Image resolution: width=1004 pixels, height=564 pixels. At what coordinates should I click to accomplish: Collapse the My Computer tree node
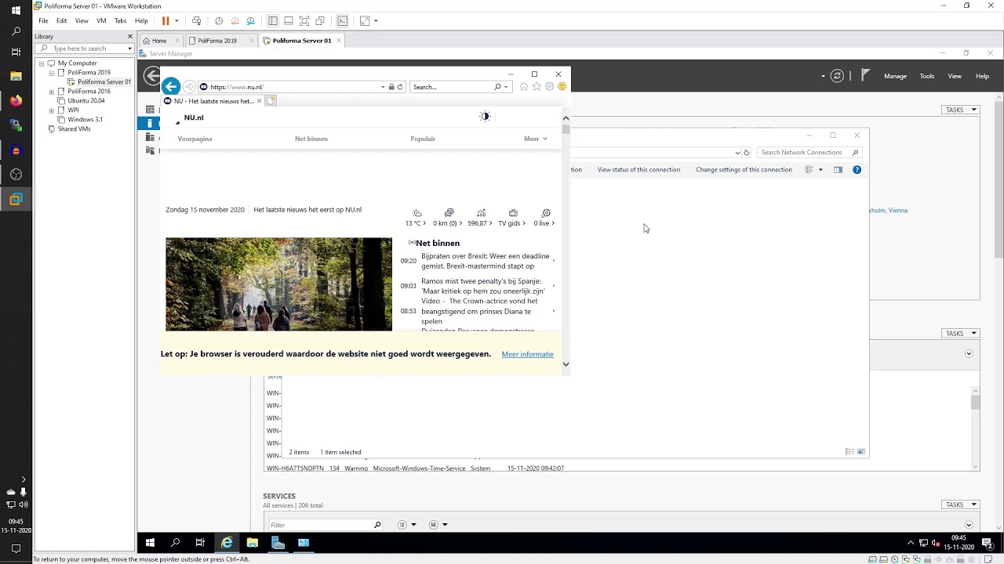(42, 63)
